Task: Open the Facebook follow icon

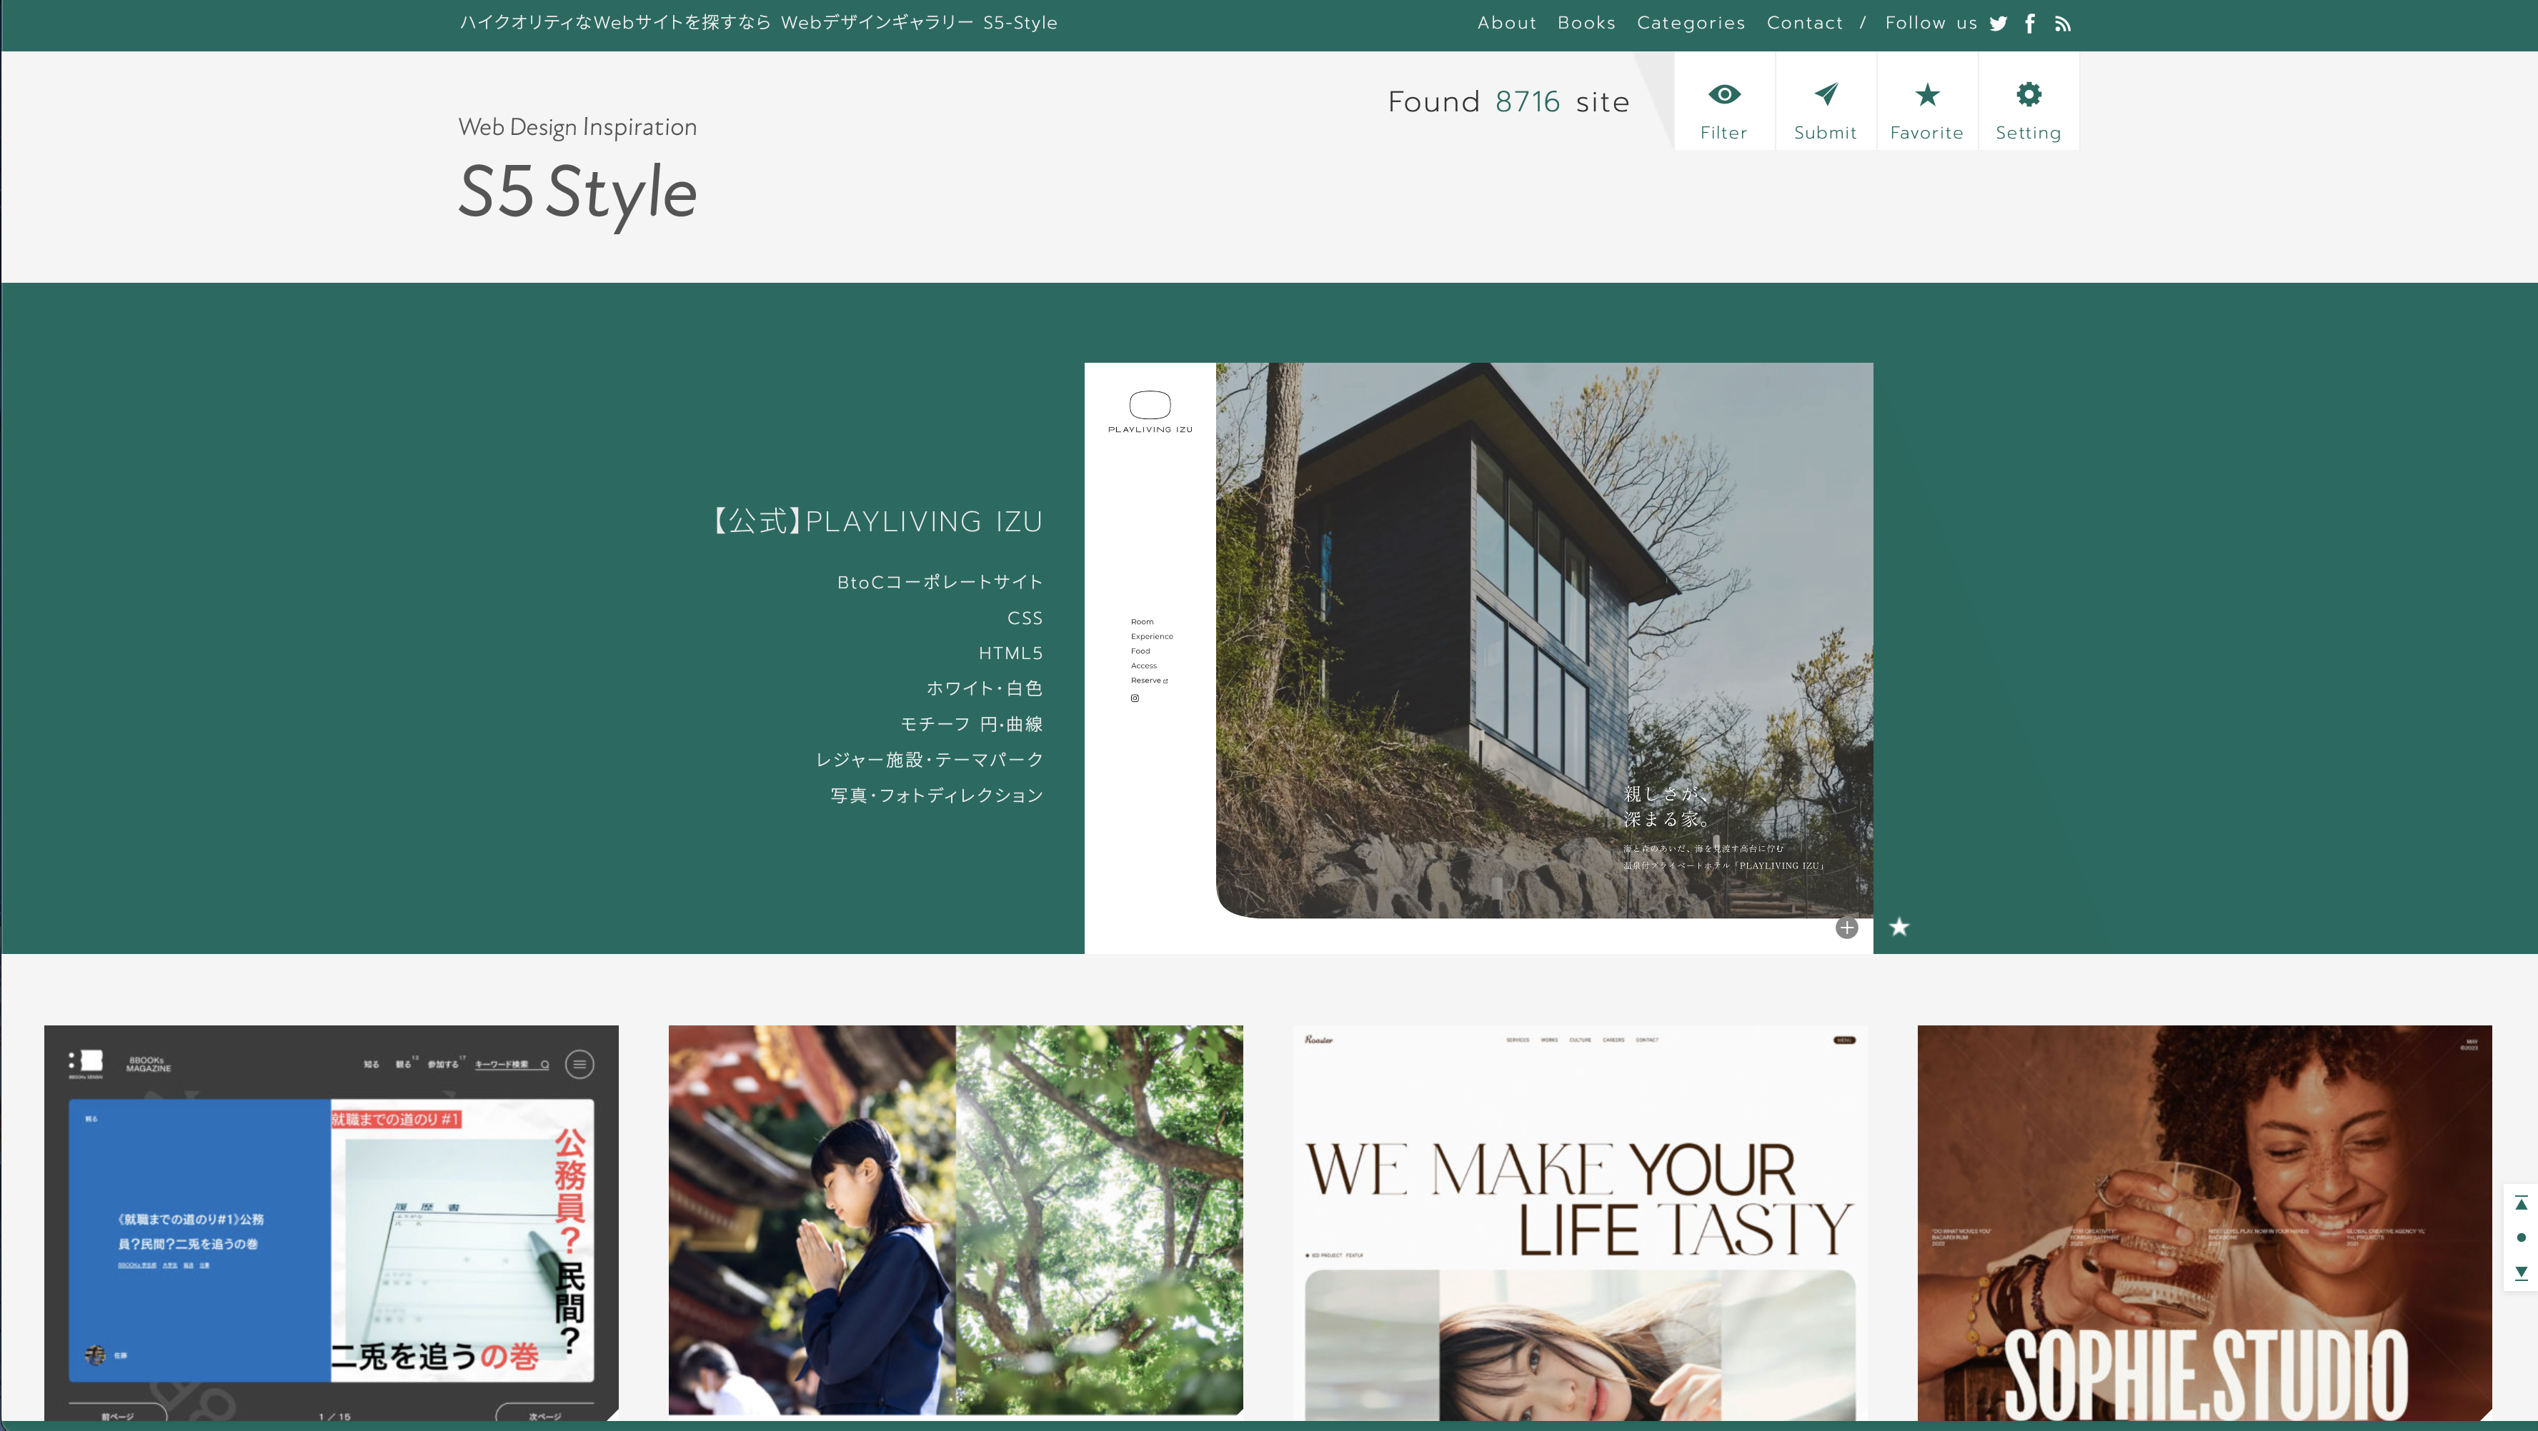Action: pos(2029,24)
